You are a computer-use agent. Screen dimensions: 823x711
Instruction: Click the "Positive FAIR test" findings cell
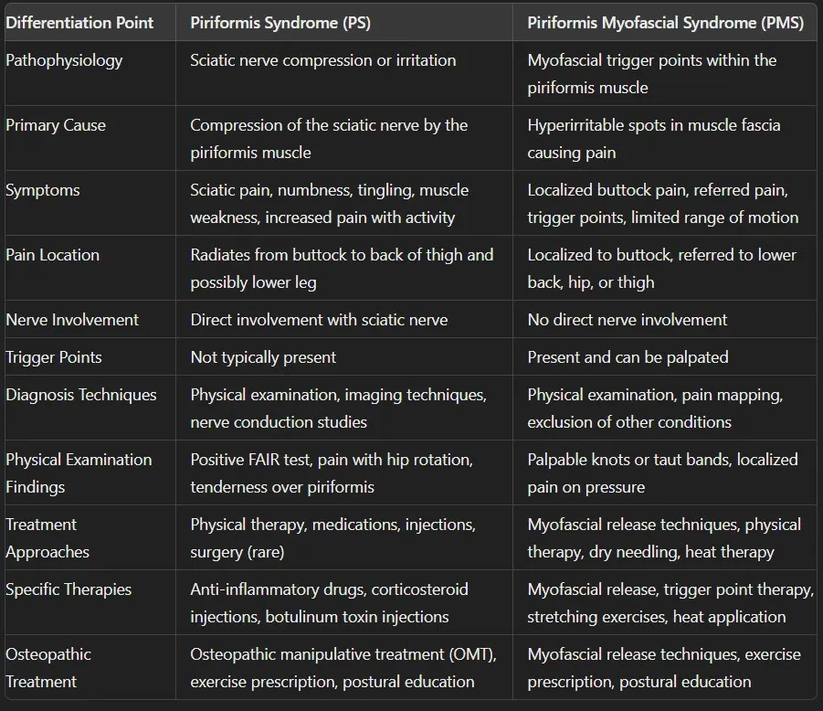(x=332, y=472)
